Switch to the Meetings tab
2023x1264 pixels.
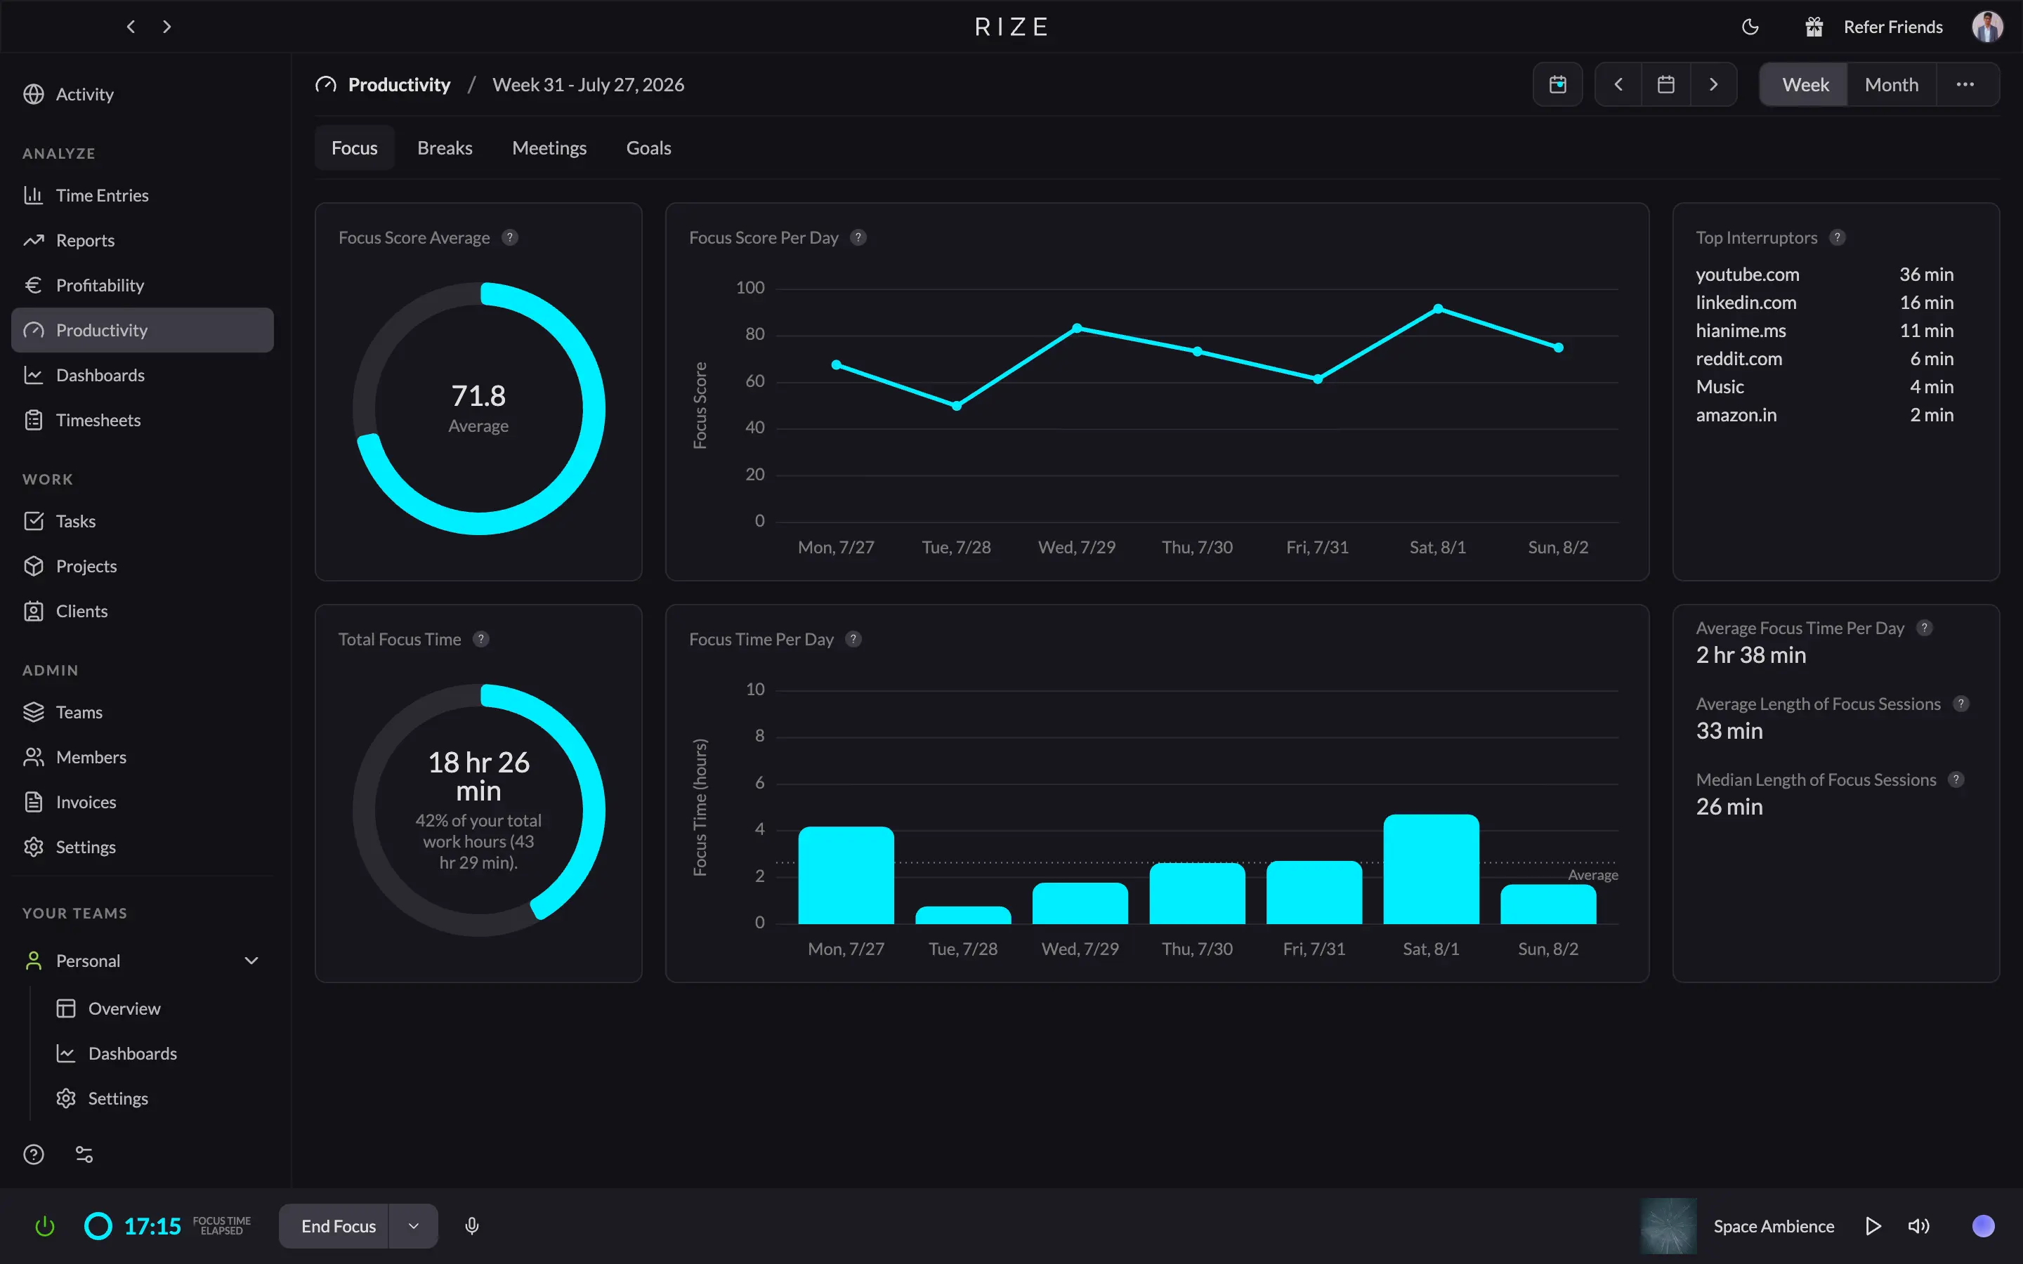pos(549,148)
